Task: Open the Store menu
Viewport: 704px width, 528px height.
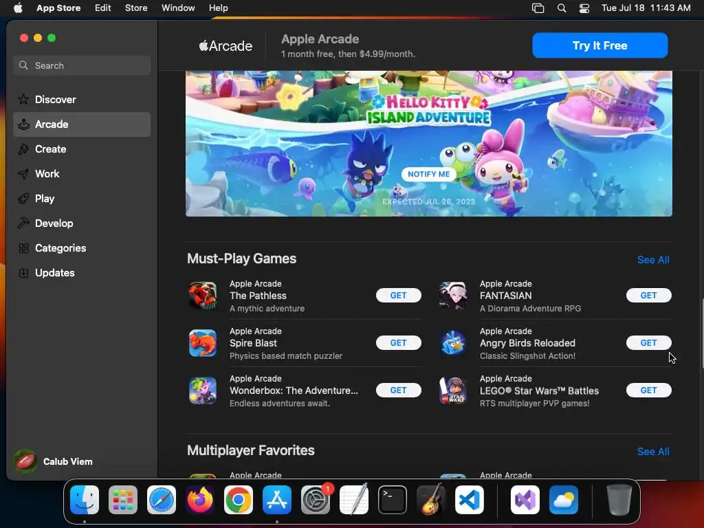Action: click(136, 8)
